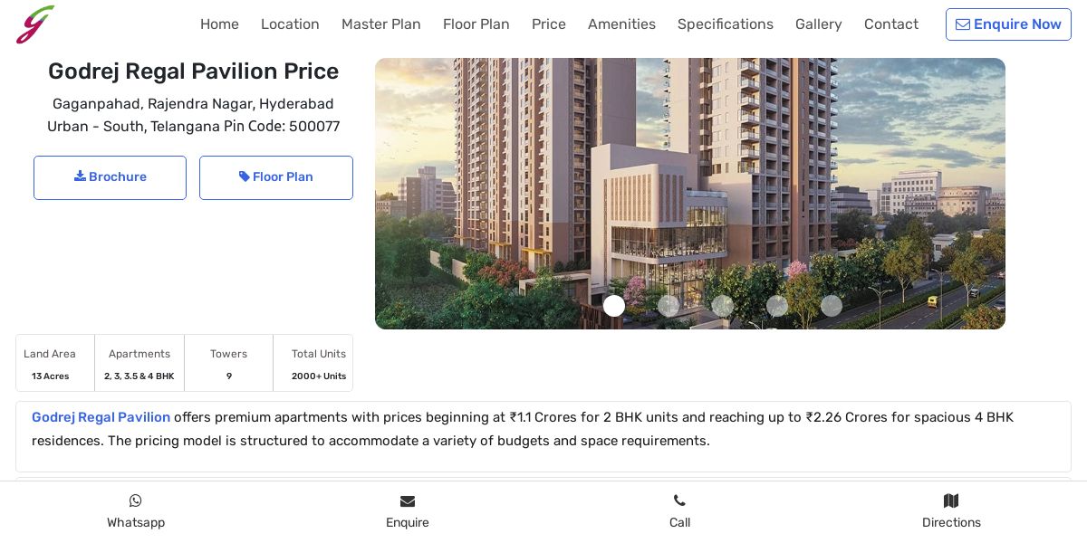1087x543 pixels.
Task: Open Directions map icon
Action: (x=951, y=500)
